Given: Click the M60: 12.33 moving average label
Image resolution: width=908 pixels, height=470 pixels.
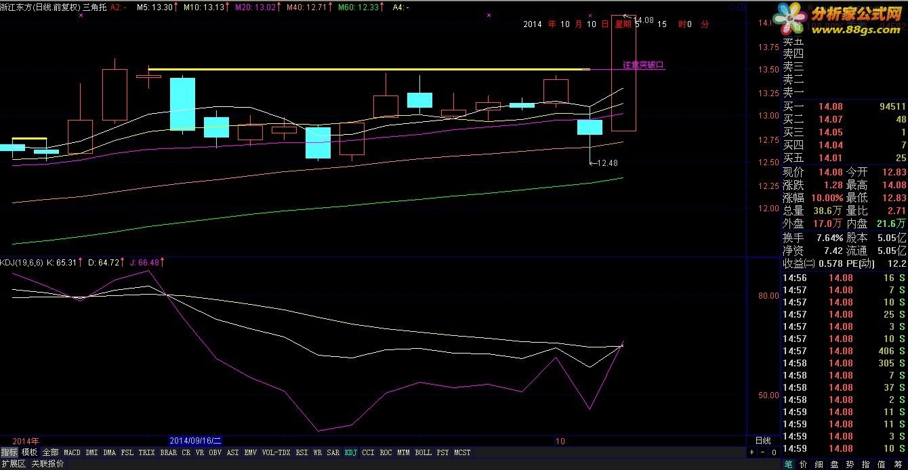Looking at the screenshot, I should 359,6.
